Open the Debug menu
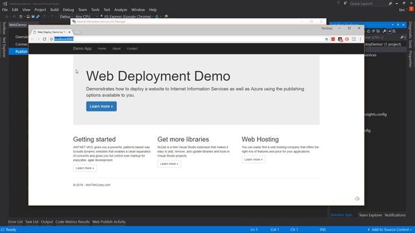 [x=68, y=10]
